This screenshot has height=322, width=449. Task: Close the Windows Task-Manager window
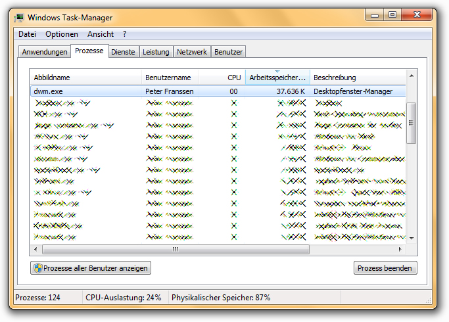pos(417,15)
